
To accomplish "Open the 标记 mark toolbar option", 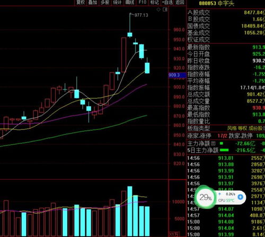I will tap(155, 2).
